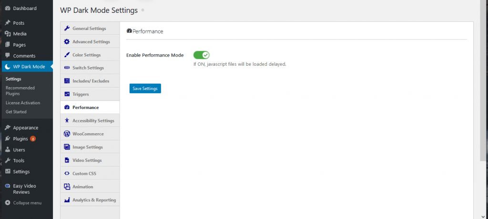Open the Recommended Plugins submenu link
Image resolution: width=488 pixels, height=219 pixels.
click(20, 90)
